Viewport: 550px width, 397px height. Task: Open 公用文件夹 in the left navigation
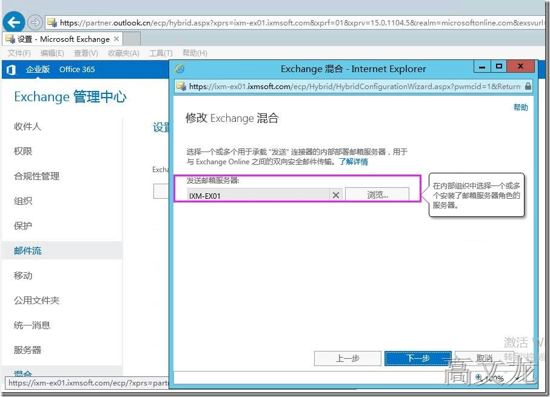[x=36, y=300]
